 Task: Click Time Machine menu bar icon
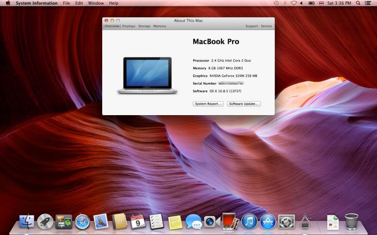pos(276,3)
